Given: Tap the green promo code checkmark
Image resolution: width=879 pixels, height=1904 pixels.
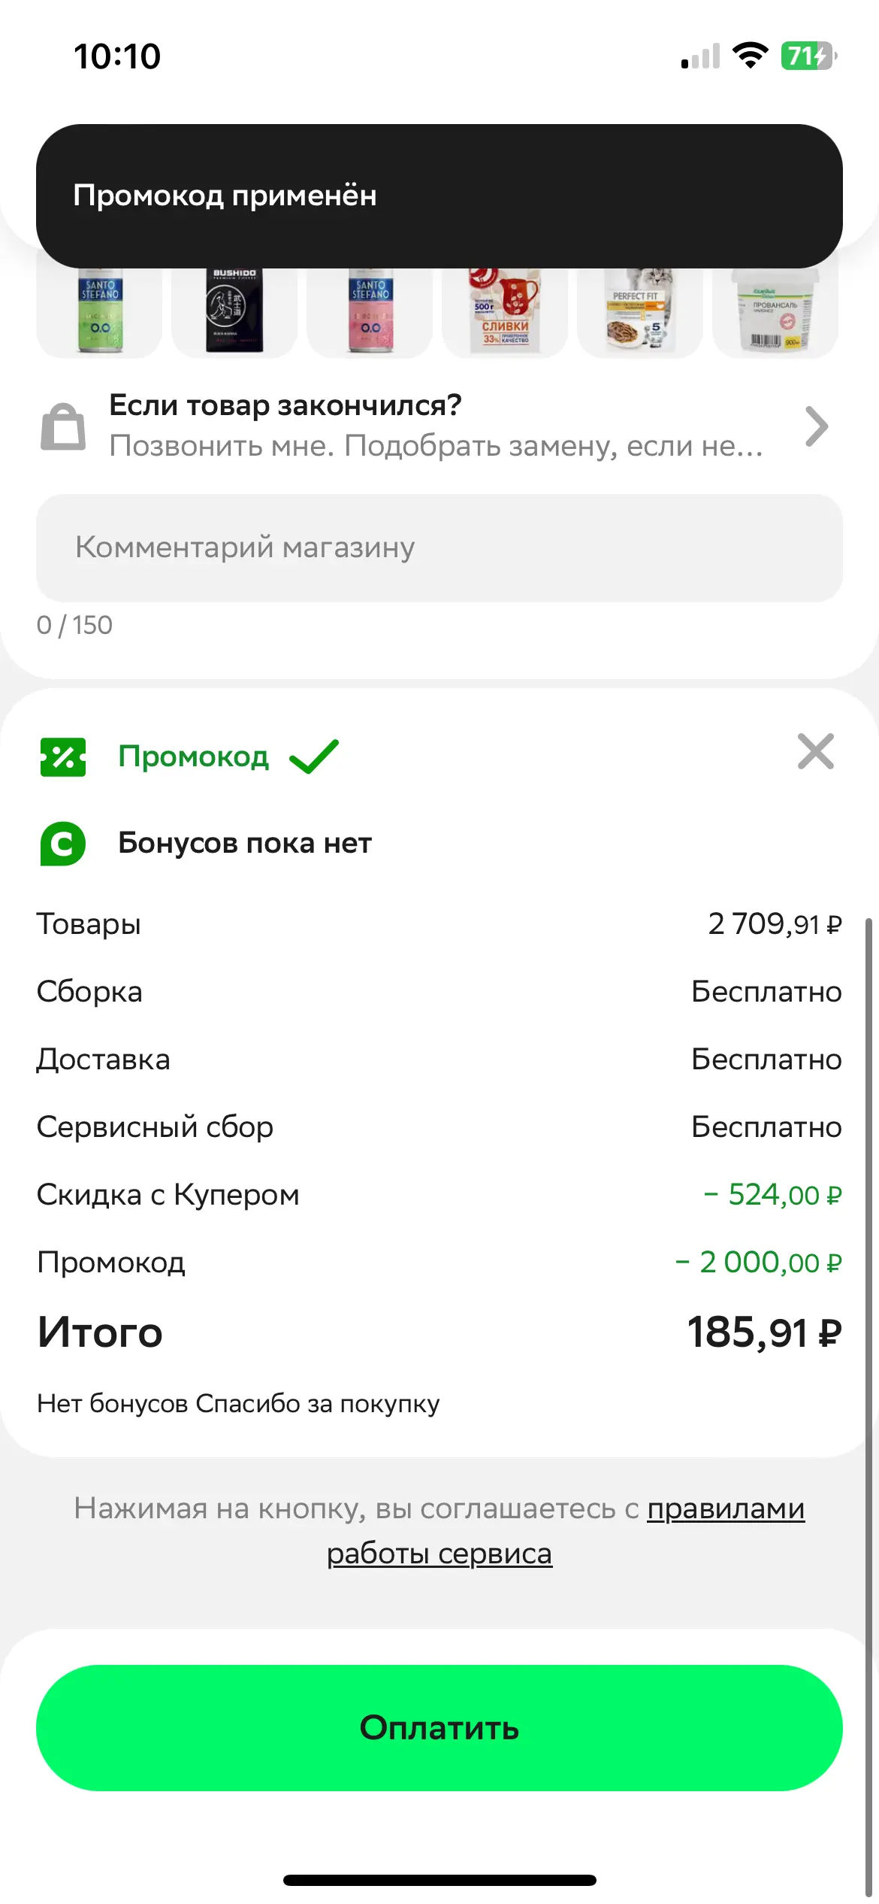Looking at the screenshot, I should coord(314,756).
